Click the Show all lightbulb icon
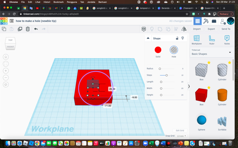238x148 pixels. pos(152,29)
